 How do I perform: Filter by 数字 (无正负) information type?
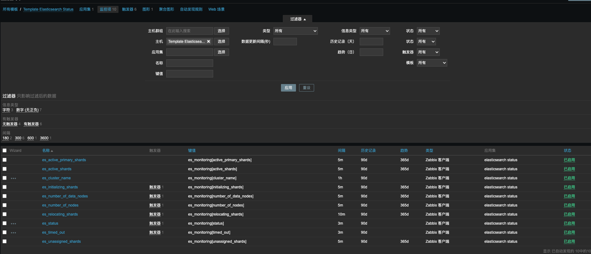click(x=28, y=110)
